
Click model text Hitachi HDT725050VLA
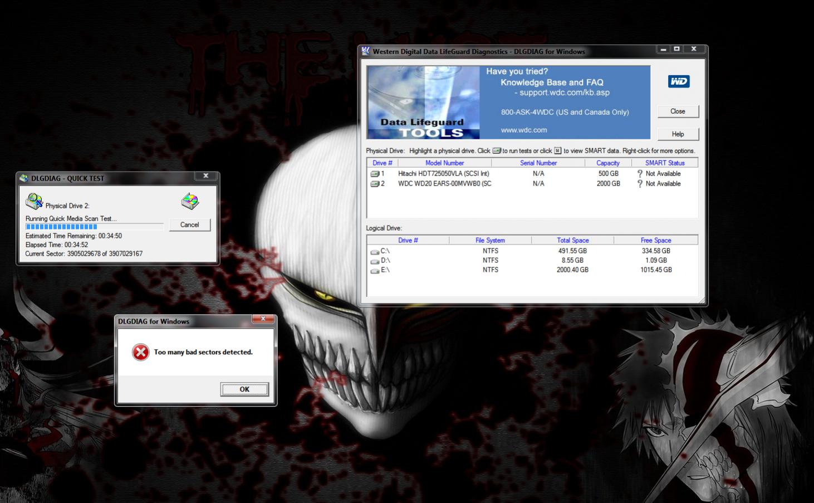(444, 174)
